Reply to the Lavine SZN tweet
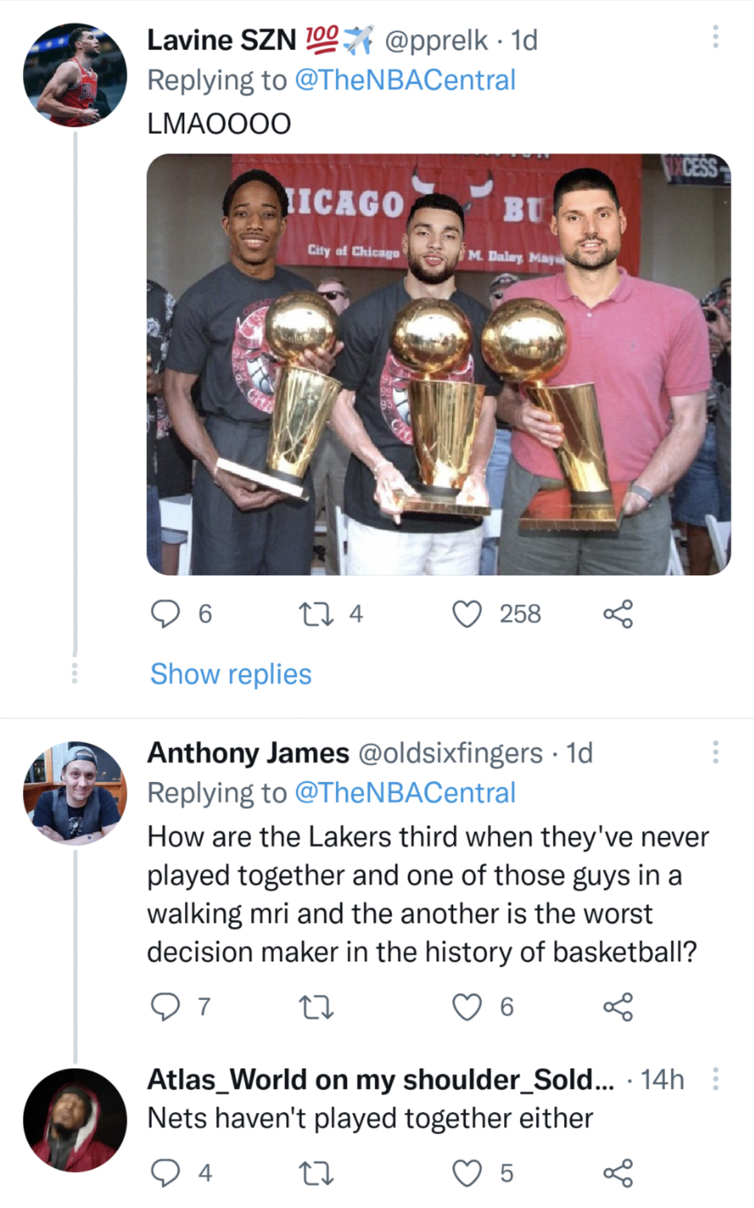Viewport: 754px width, 1208px height. click(166, 613)
